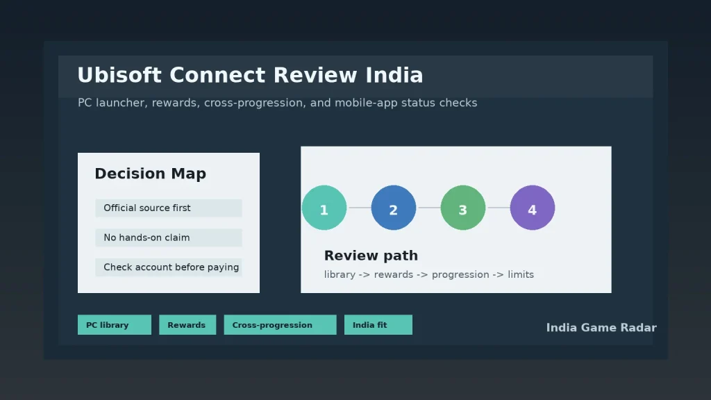Screen dimensions: 711x400
Task: Click the Ubisoft Connect Review India title
Action: [250, 75]
